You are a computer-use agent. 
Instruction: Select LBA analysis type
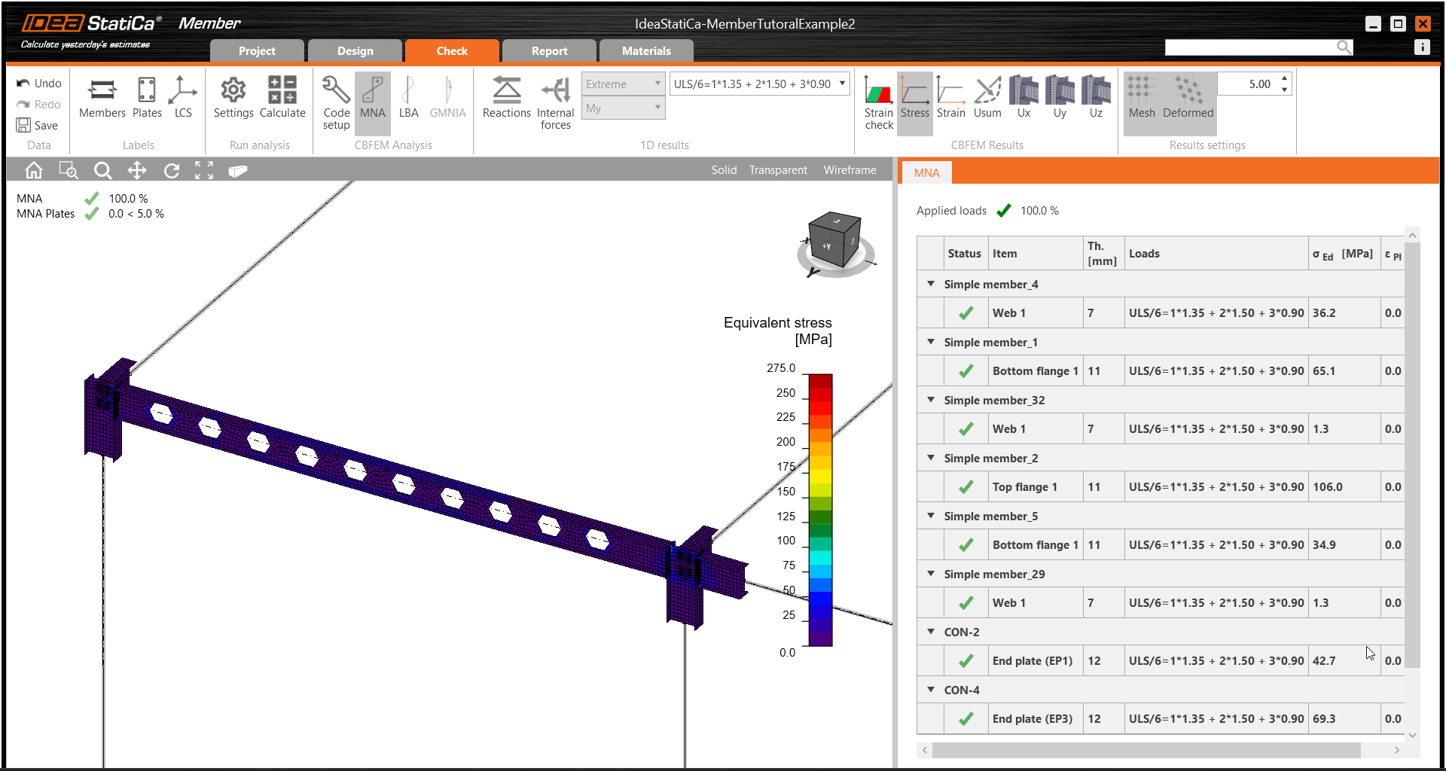408,98
